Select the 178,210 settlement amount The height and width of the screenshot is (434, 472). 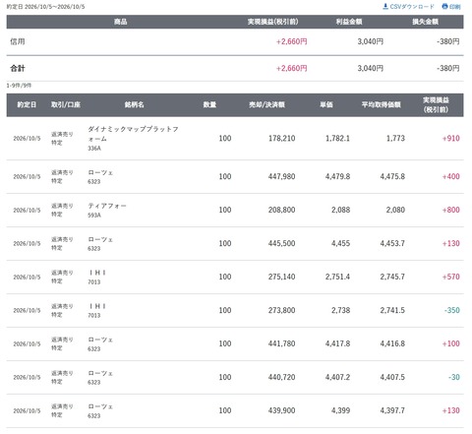click(282, 139)
